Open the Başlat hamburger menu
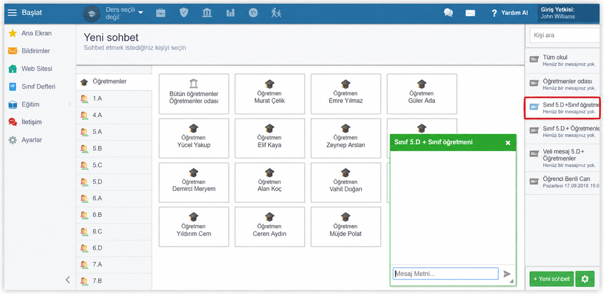Screen dimensions: 604x294 click(x=25, y=13)
